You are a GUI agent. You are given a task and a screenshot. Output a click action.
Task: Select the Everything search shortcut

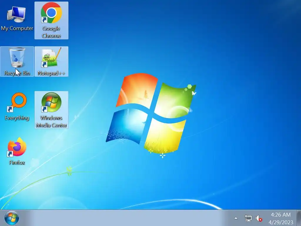click(17, 107)
